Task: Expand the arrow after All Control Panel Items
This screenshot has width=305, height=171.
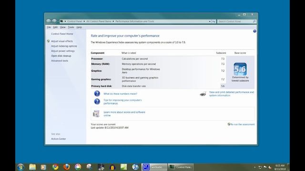Action: pyautogui.click(x=113, y=21)
